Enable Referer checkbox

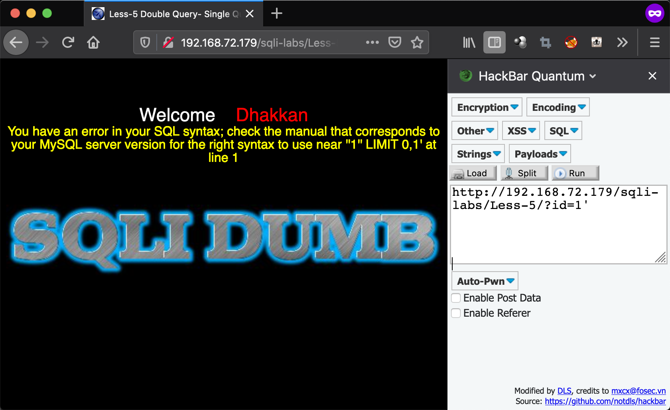tap(456, 313)
